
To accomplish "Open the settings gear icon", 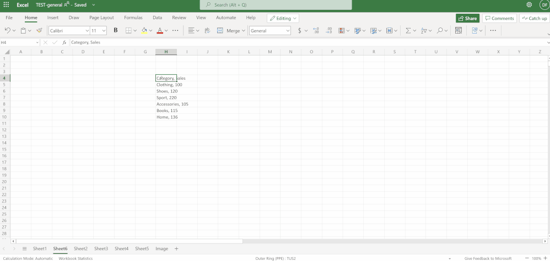I will (529, 4).
